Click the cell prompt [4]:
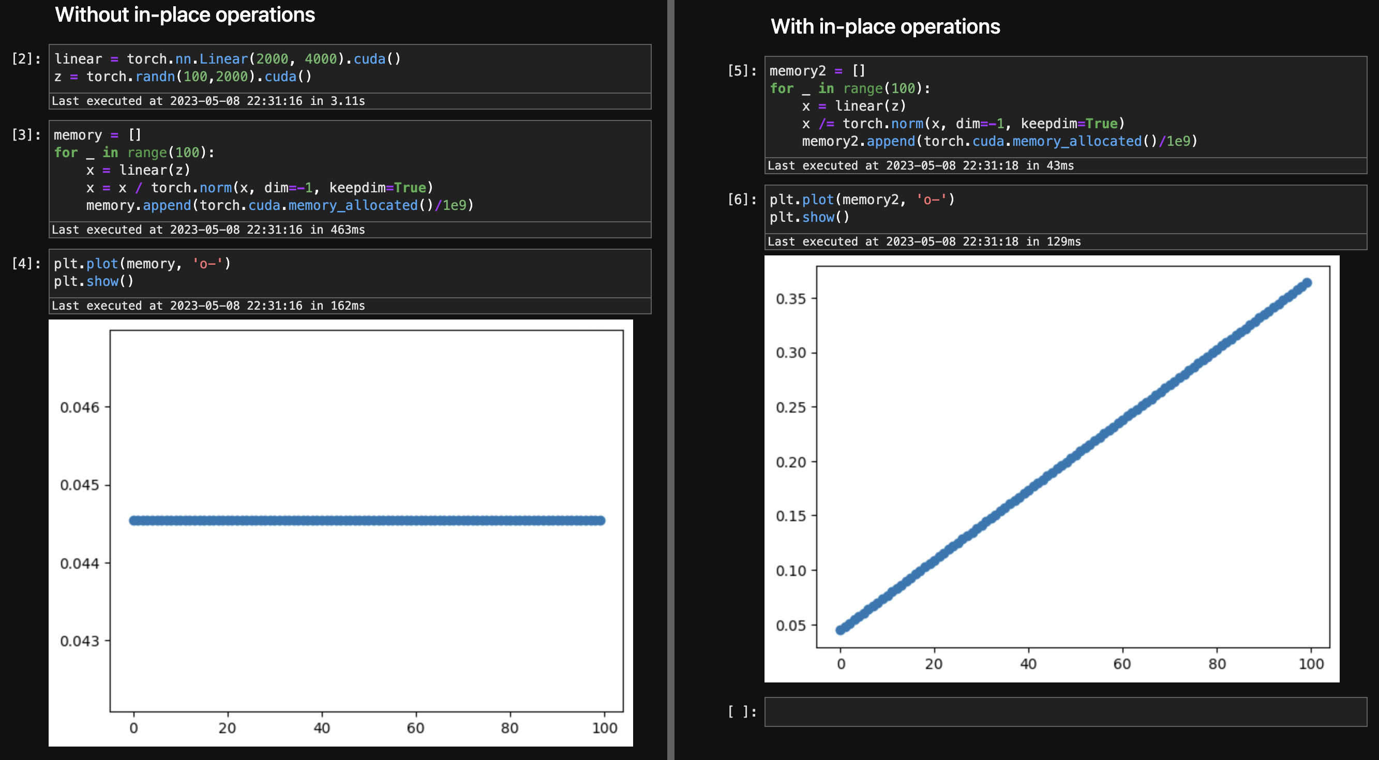Image resolution: width=1379 pixels, height=760 pixels. pyautogui.click(x=26, y=263)
